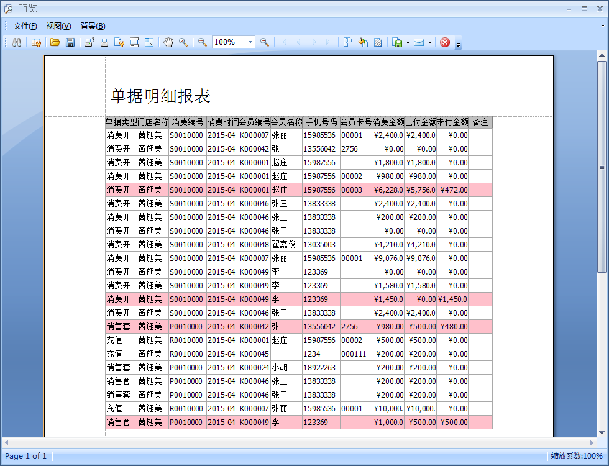Click the 门店名称 column header

[153, 122]
